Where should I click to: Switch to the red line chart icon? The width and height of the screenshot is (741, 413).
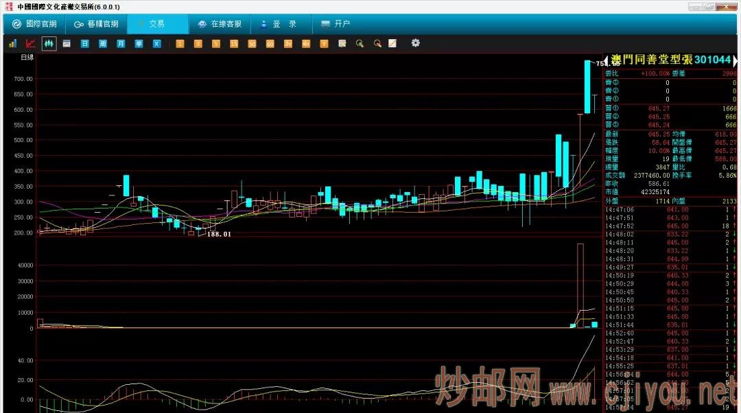[31, 43]
